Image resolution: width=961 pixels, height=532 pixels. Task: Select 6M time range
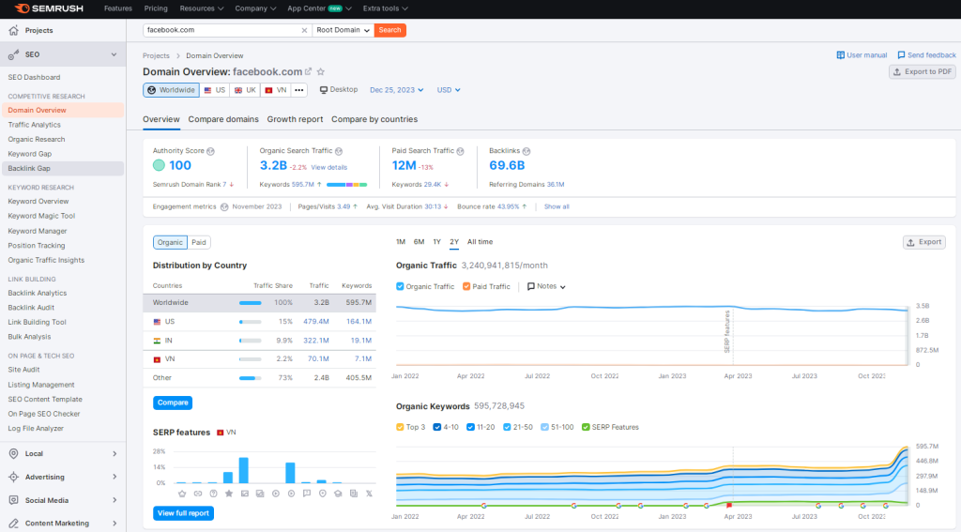[x=419, y=242]
